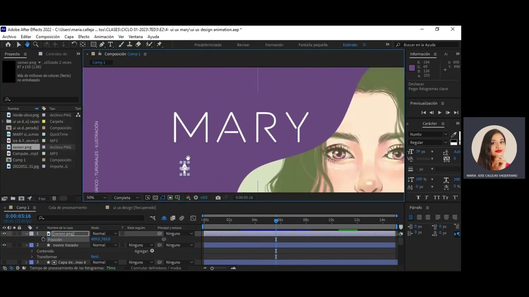Click the timeline zoom slider handle
Viewport: 529px width, 297px height.
tap(212, 268)
